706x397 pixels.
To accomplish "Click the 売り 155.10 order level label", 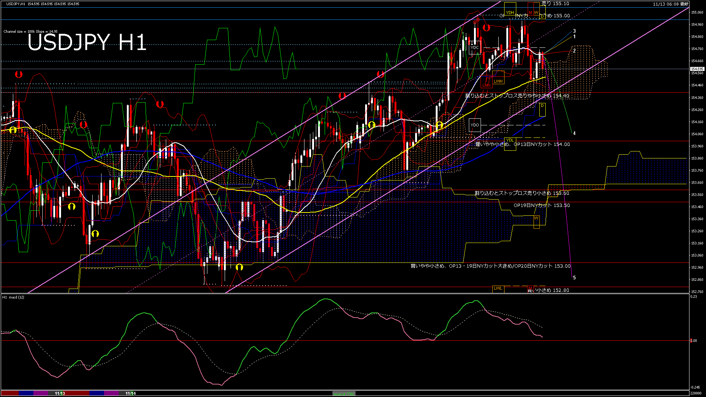I will click(555, 4).
